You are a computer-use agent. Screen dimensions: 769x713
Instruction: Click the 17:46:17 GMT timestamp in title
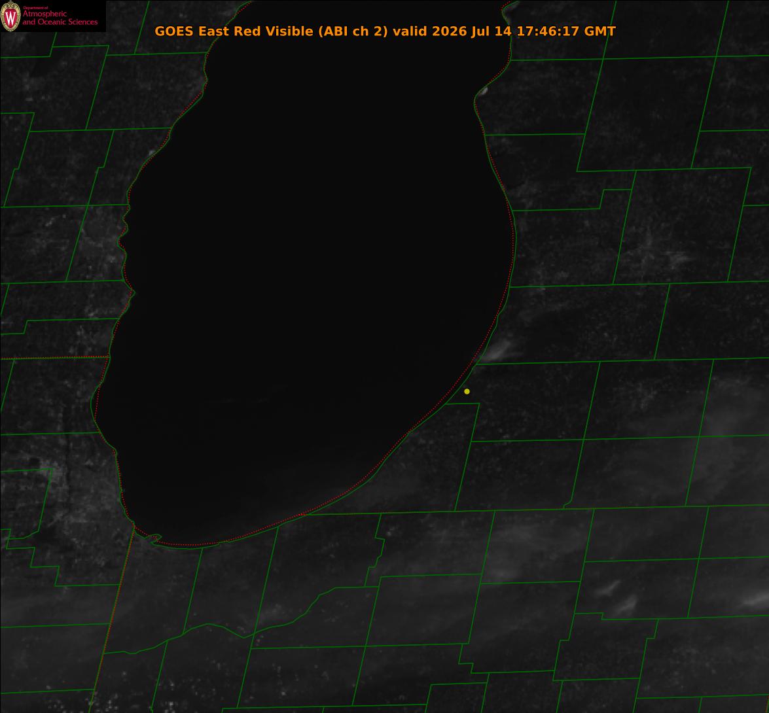click(x=566, y=31)
